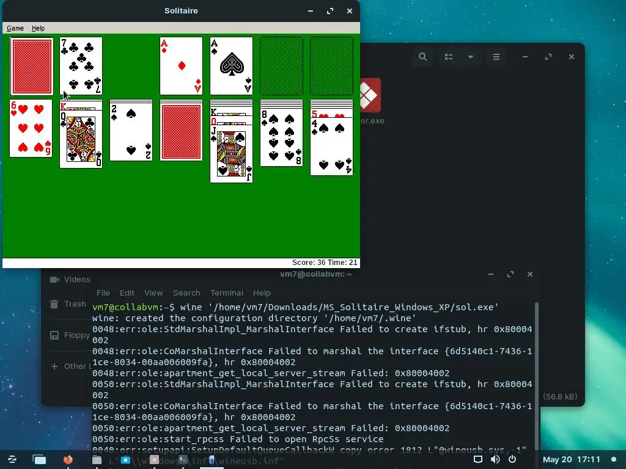Viewport: 626px width, 469px height.
Task: Maximize the file manager window
Action: (548, 57)
